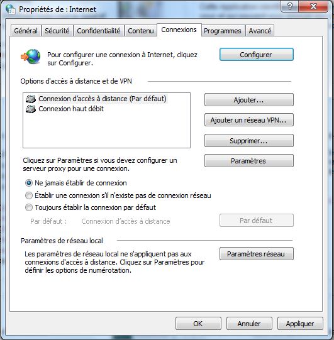Open the Sécurité tab

[x=57, y=31]
